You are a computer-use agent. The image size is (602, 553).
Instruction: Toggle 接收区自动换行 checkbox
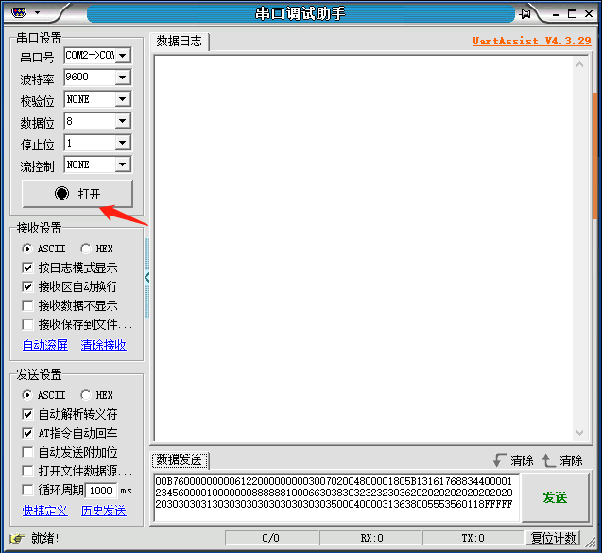tap(27, 286)
